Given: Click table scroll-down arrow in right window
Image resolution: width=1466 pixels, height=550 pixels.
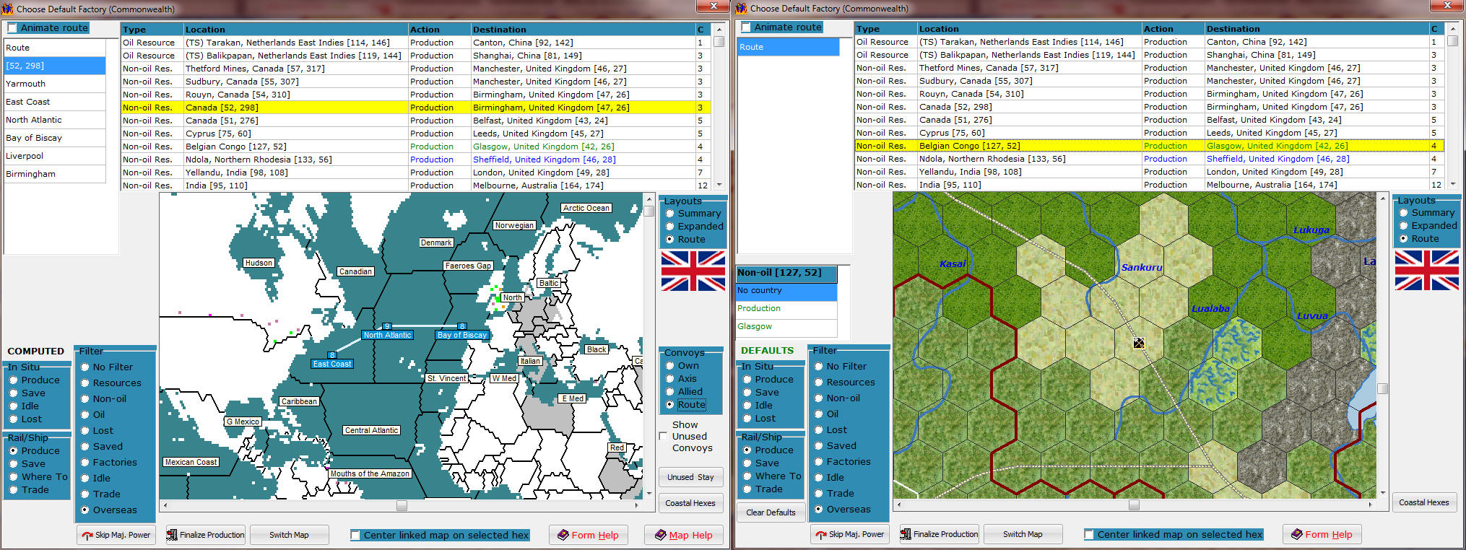Looking at the screenshot, I should [1453, 184].
